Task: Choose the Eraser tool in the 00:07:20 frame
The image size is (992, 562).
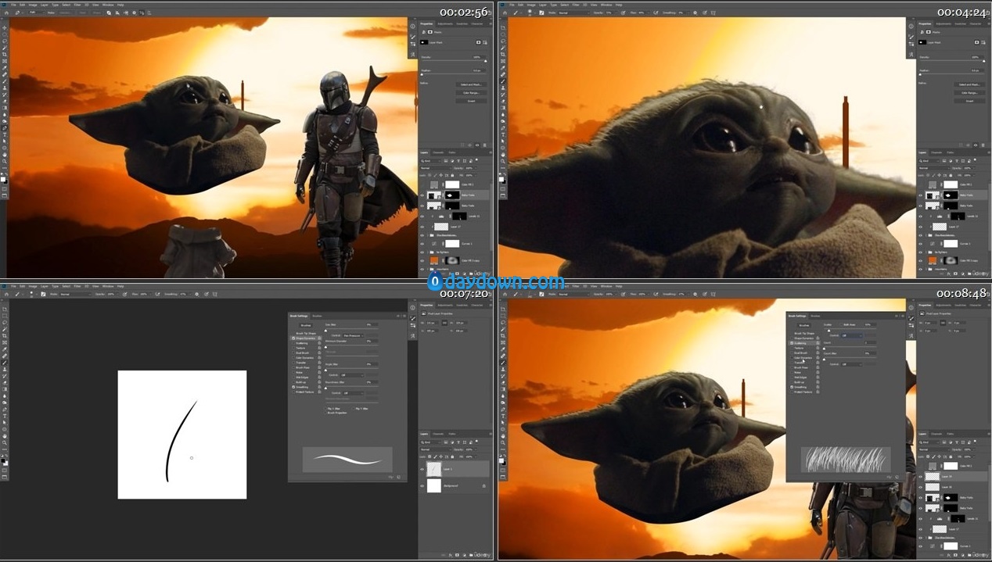Action: pyautogui.click(x=5, y=382)
